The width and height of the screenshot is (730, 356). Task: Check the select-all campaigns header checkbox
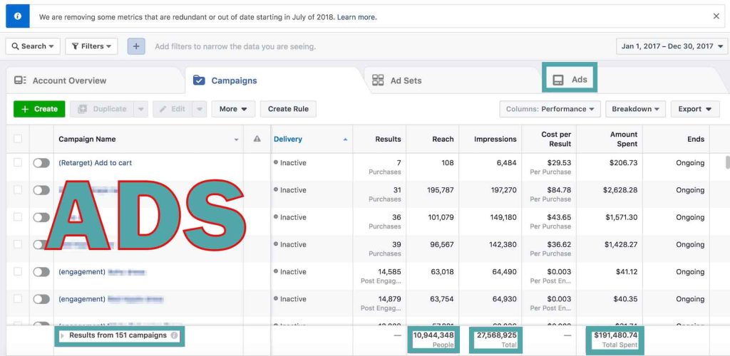click(18, 139)
